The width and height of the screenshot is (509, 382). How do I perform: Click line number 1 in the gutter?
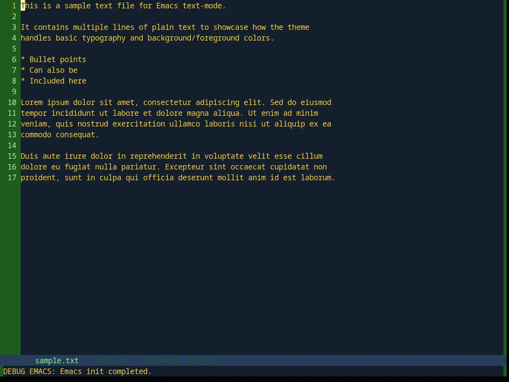(x=14, y=6)
